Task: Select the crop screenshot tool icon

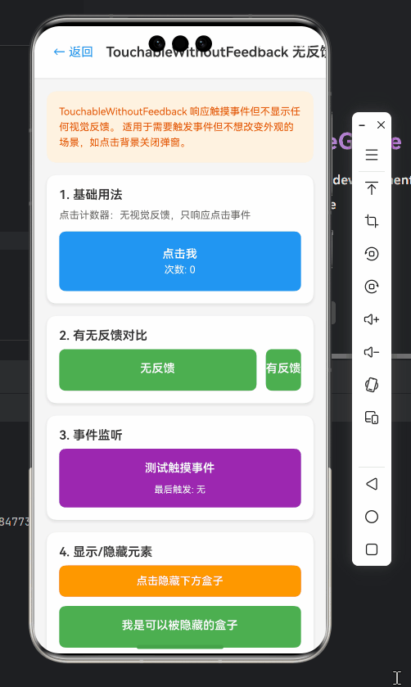Action: [372, 221]
